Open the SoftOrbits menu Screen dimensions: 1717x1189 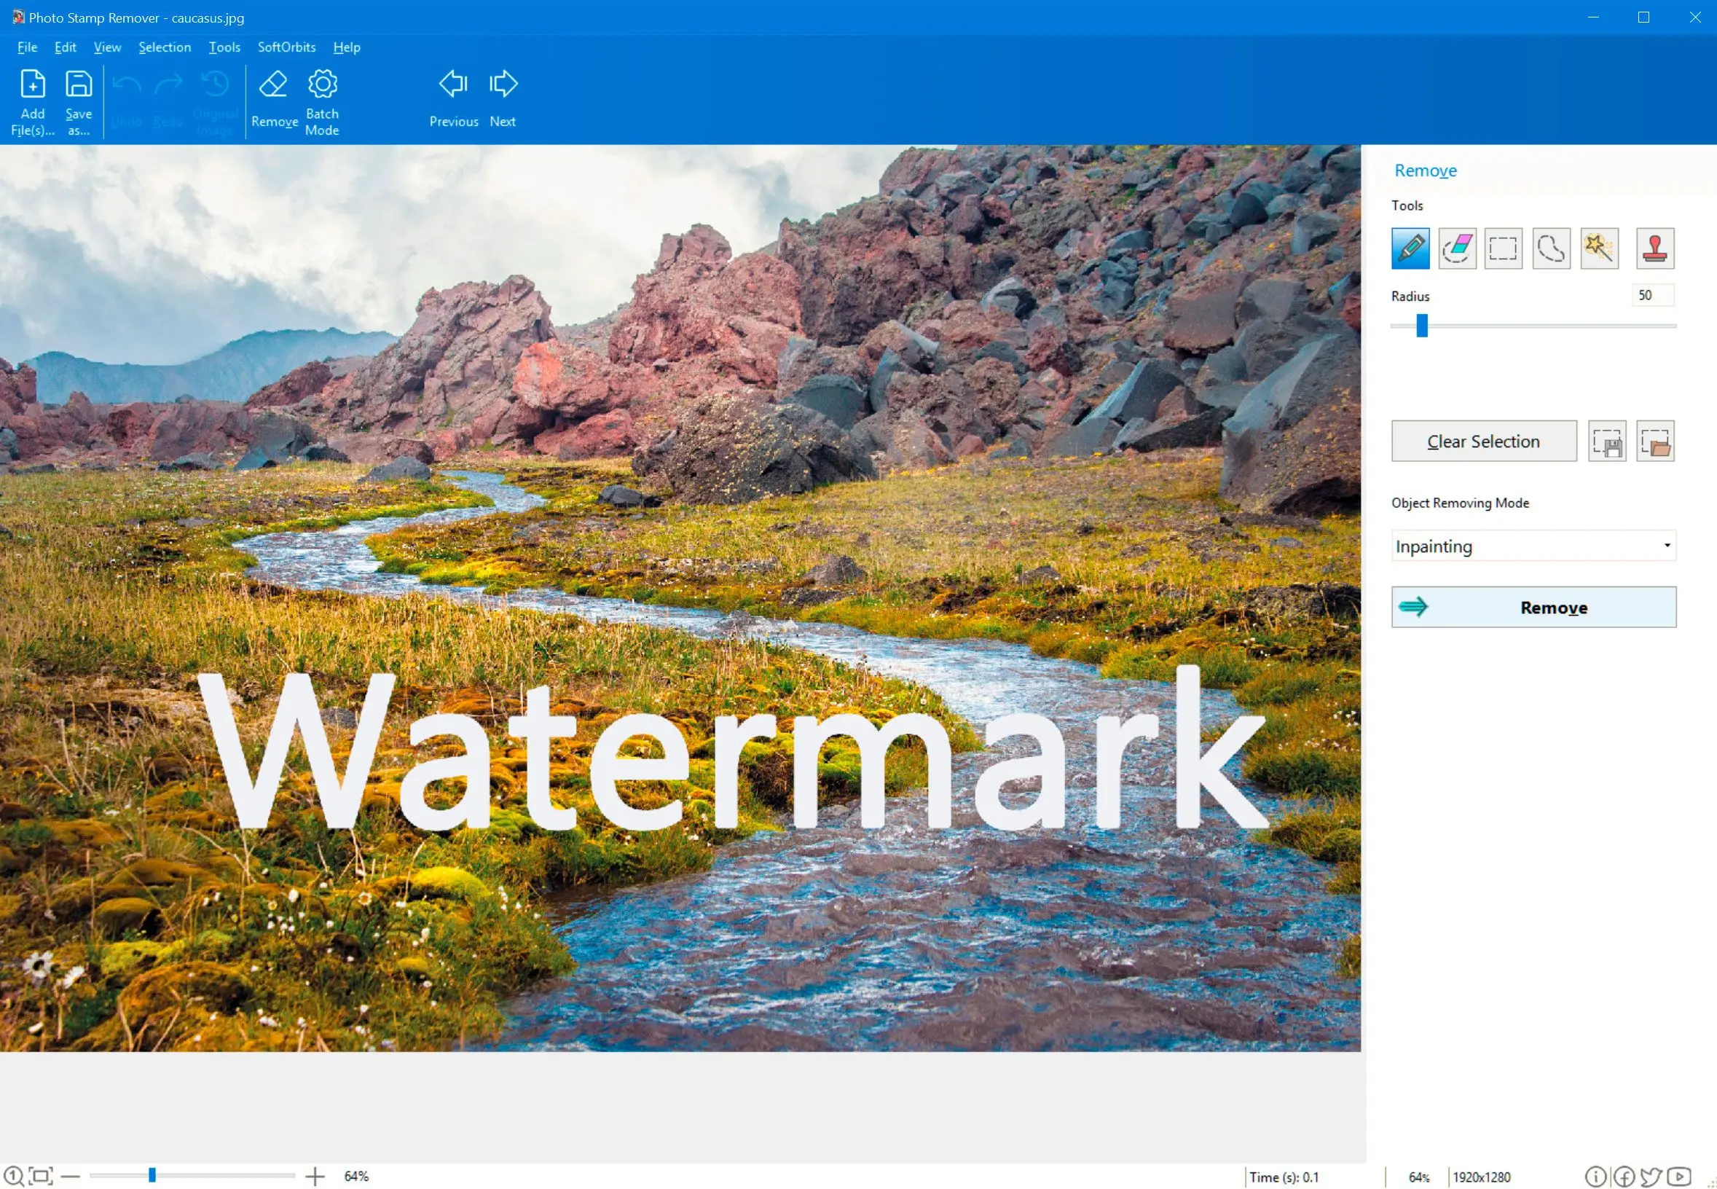pos(286,47)
